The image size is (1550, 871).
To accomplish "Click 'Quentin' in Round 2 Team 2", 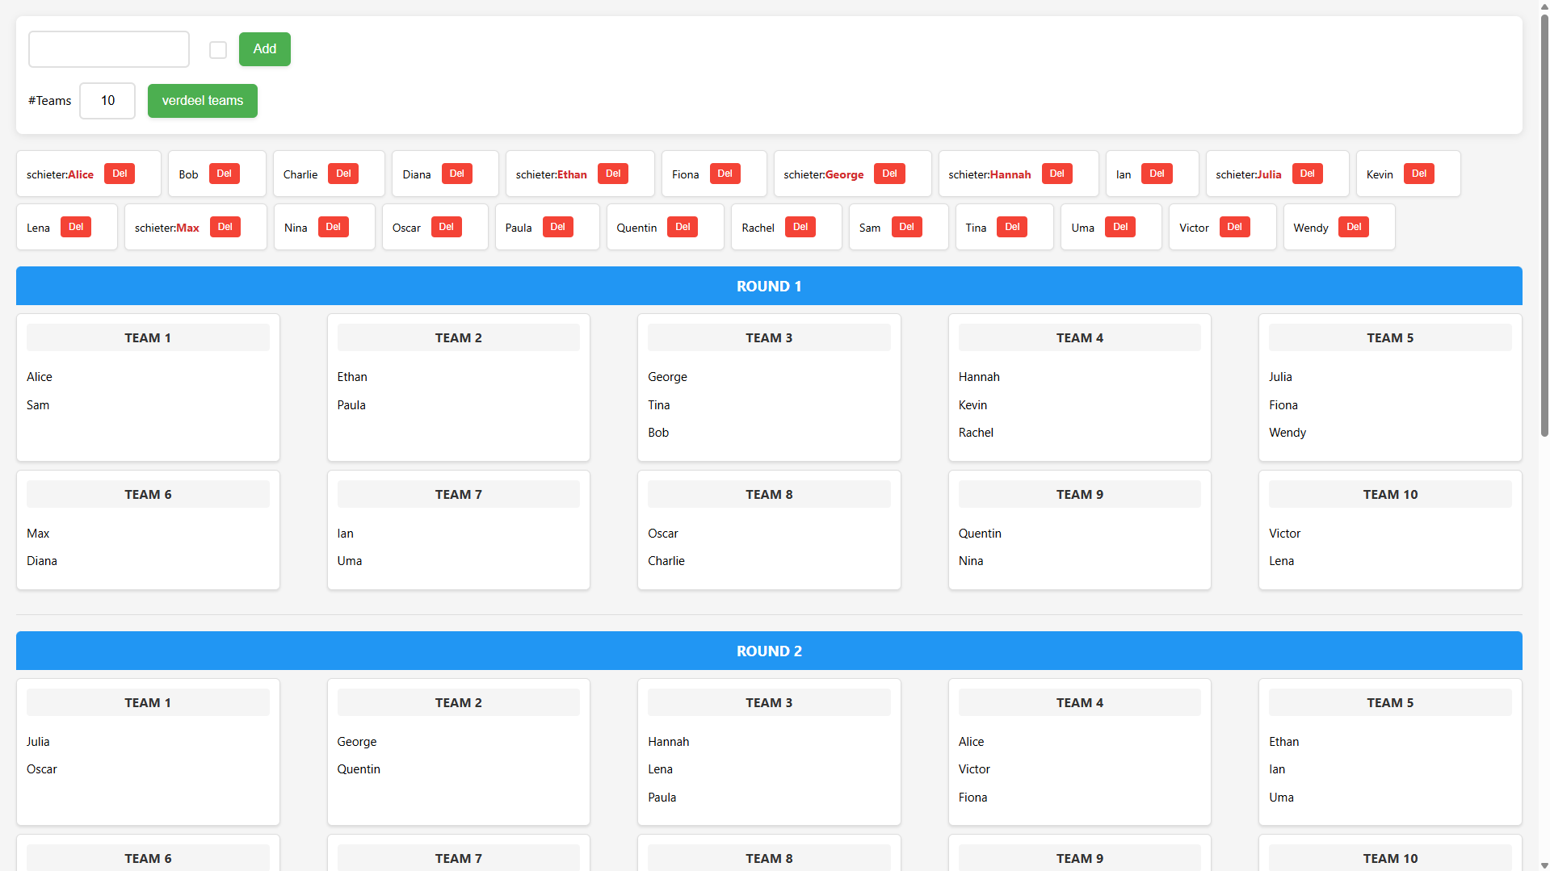I will coord(359,769).
